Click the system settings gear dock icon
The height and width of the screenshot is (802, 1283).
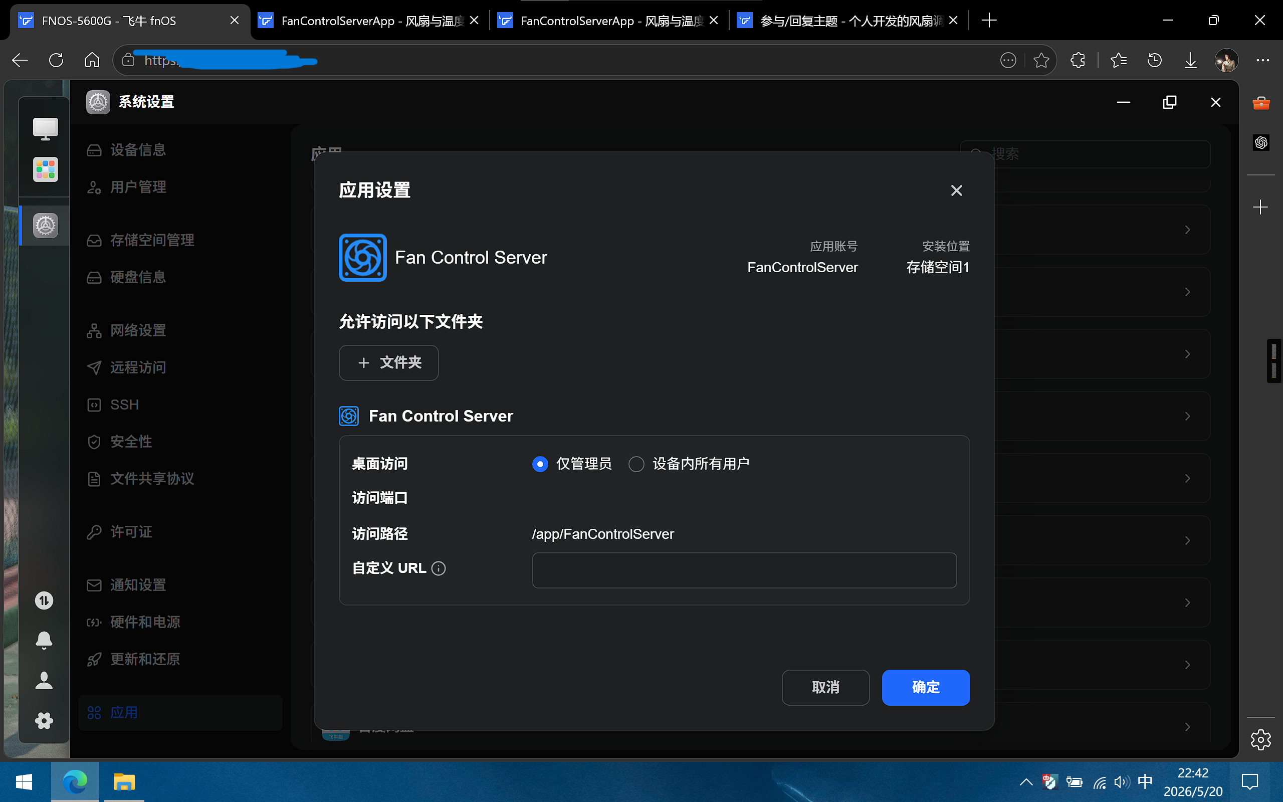pyautogui.click(x=45, y=226)
